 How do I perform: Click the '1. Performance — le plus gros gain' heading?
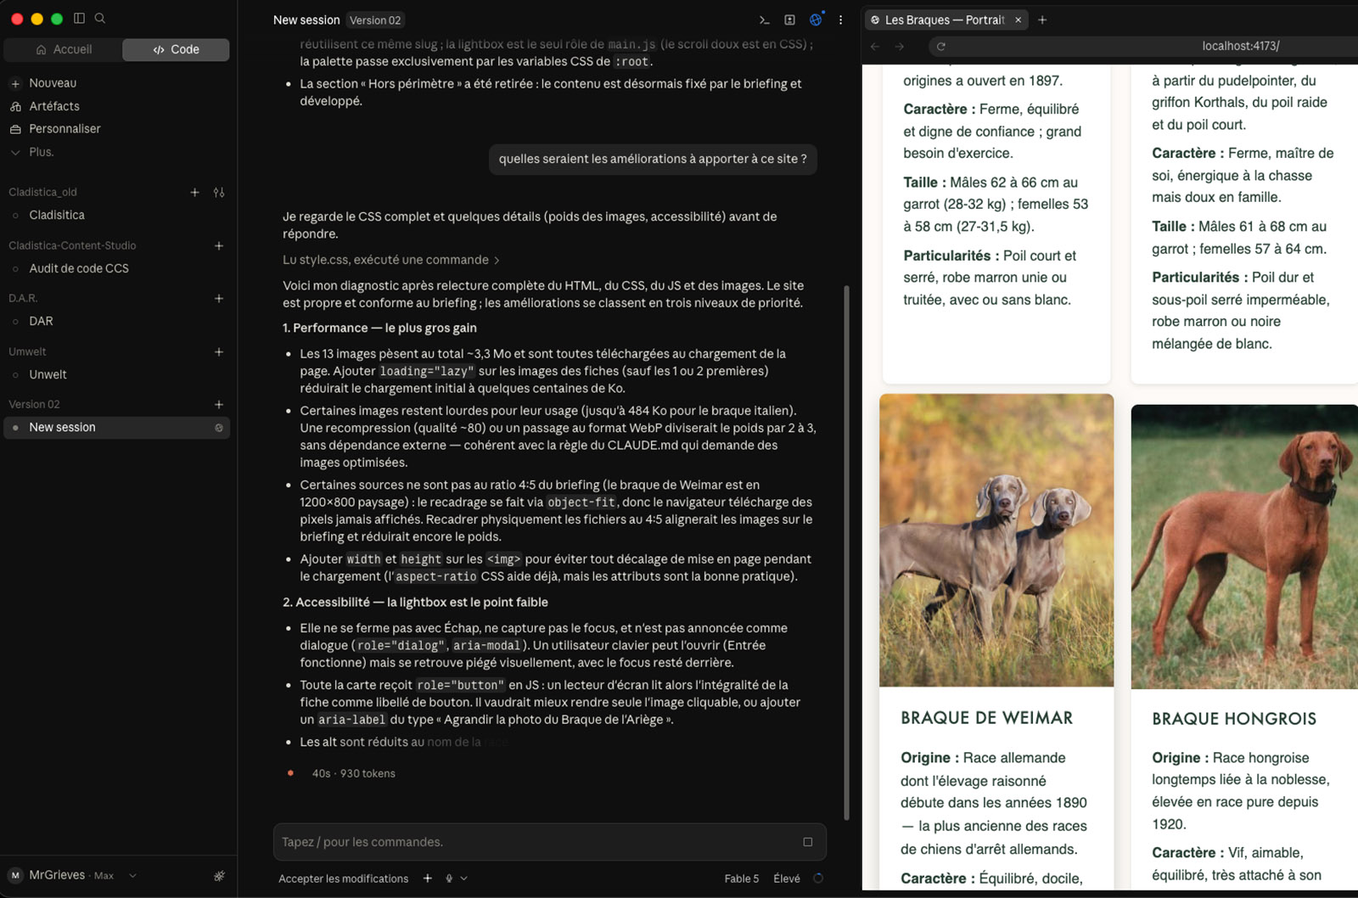click(x=379, y=328)
